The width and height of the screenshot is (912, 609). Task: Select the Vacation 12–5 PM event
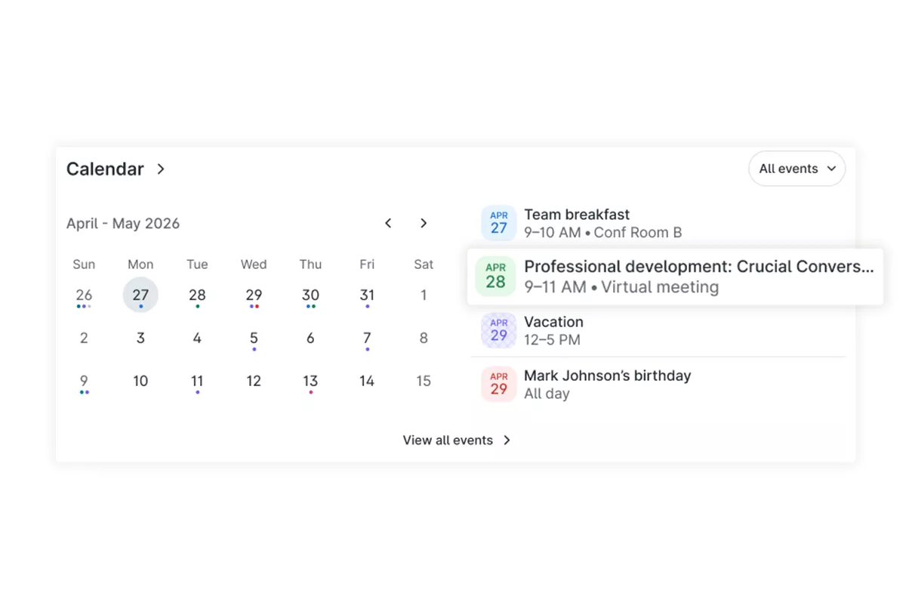click(x=658, y=330)
